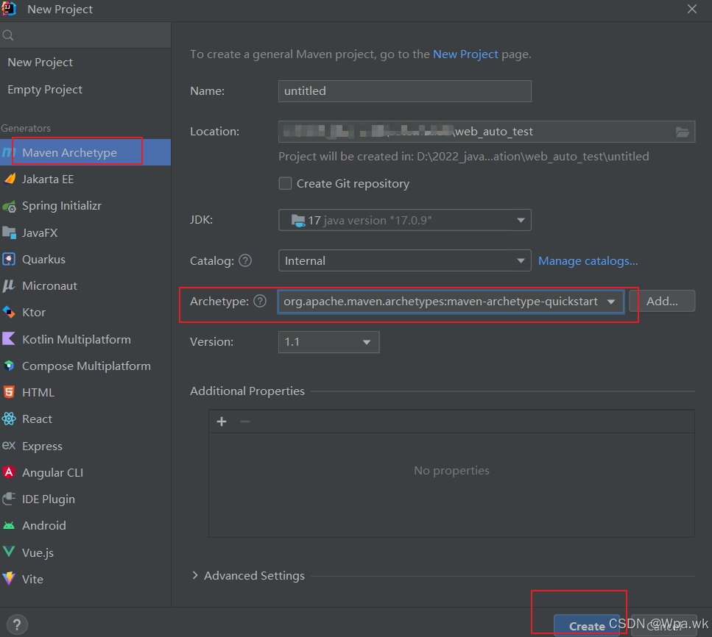This screenshot has width=712, height=637.
Task: Open dialog help button
Action: click(17, 624)
